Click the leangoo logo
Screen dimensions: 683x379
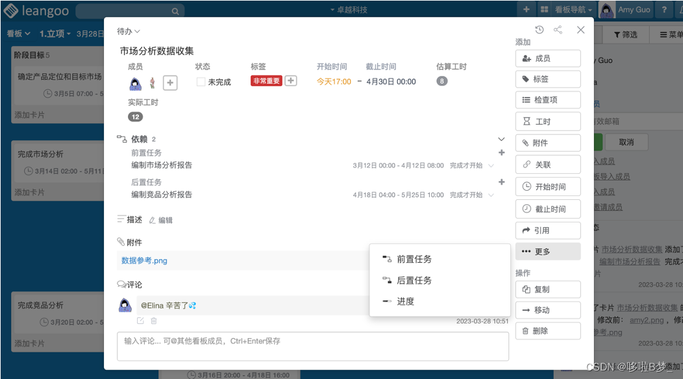pos(36,10)
